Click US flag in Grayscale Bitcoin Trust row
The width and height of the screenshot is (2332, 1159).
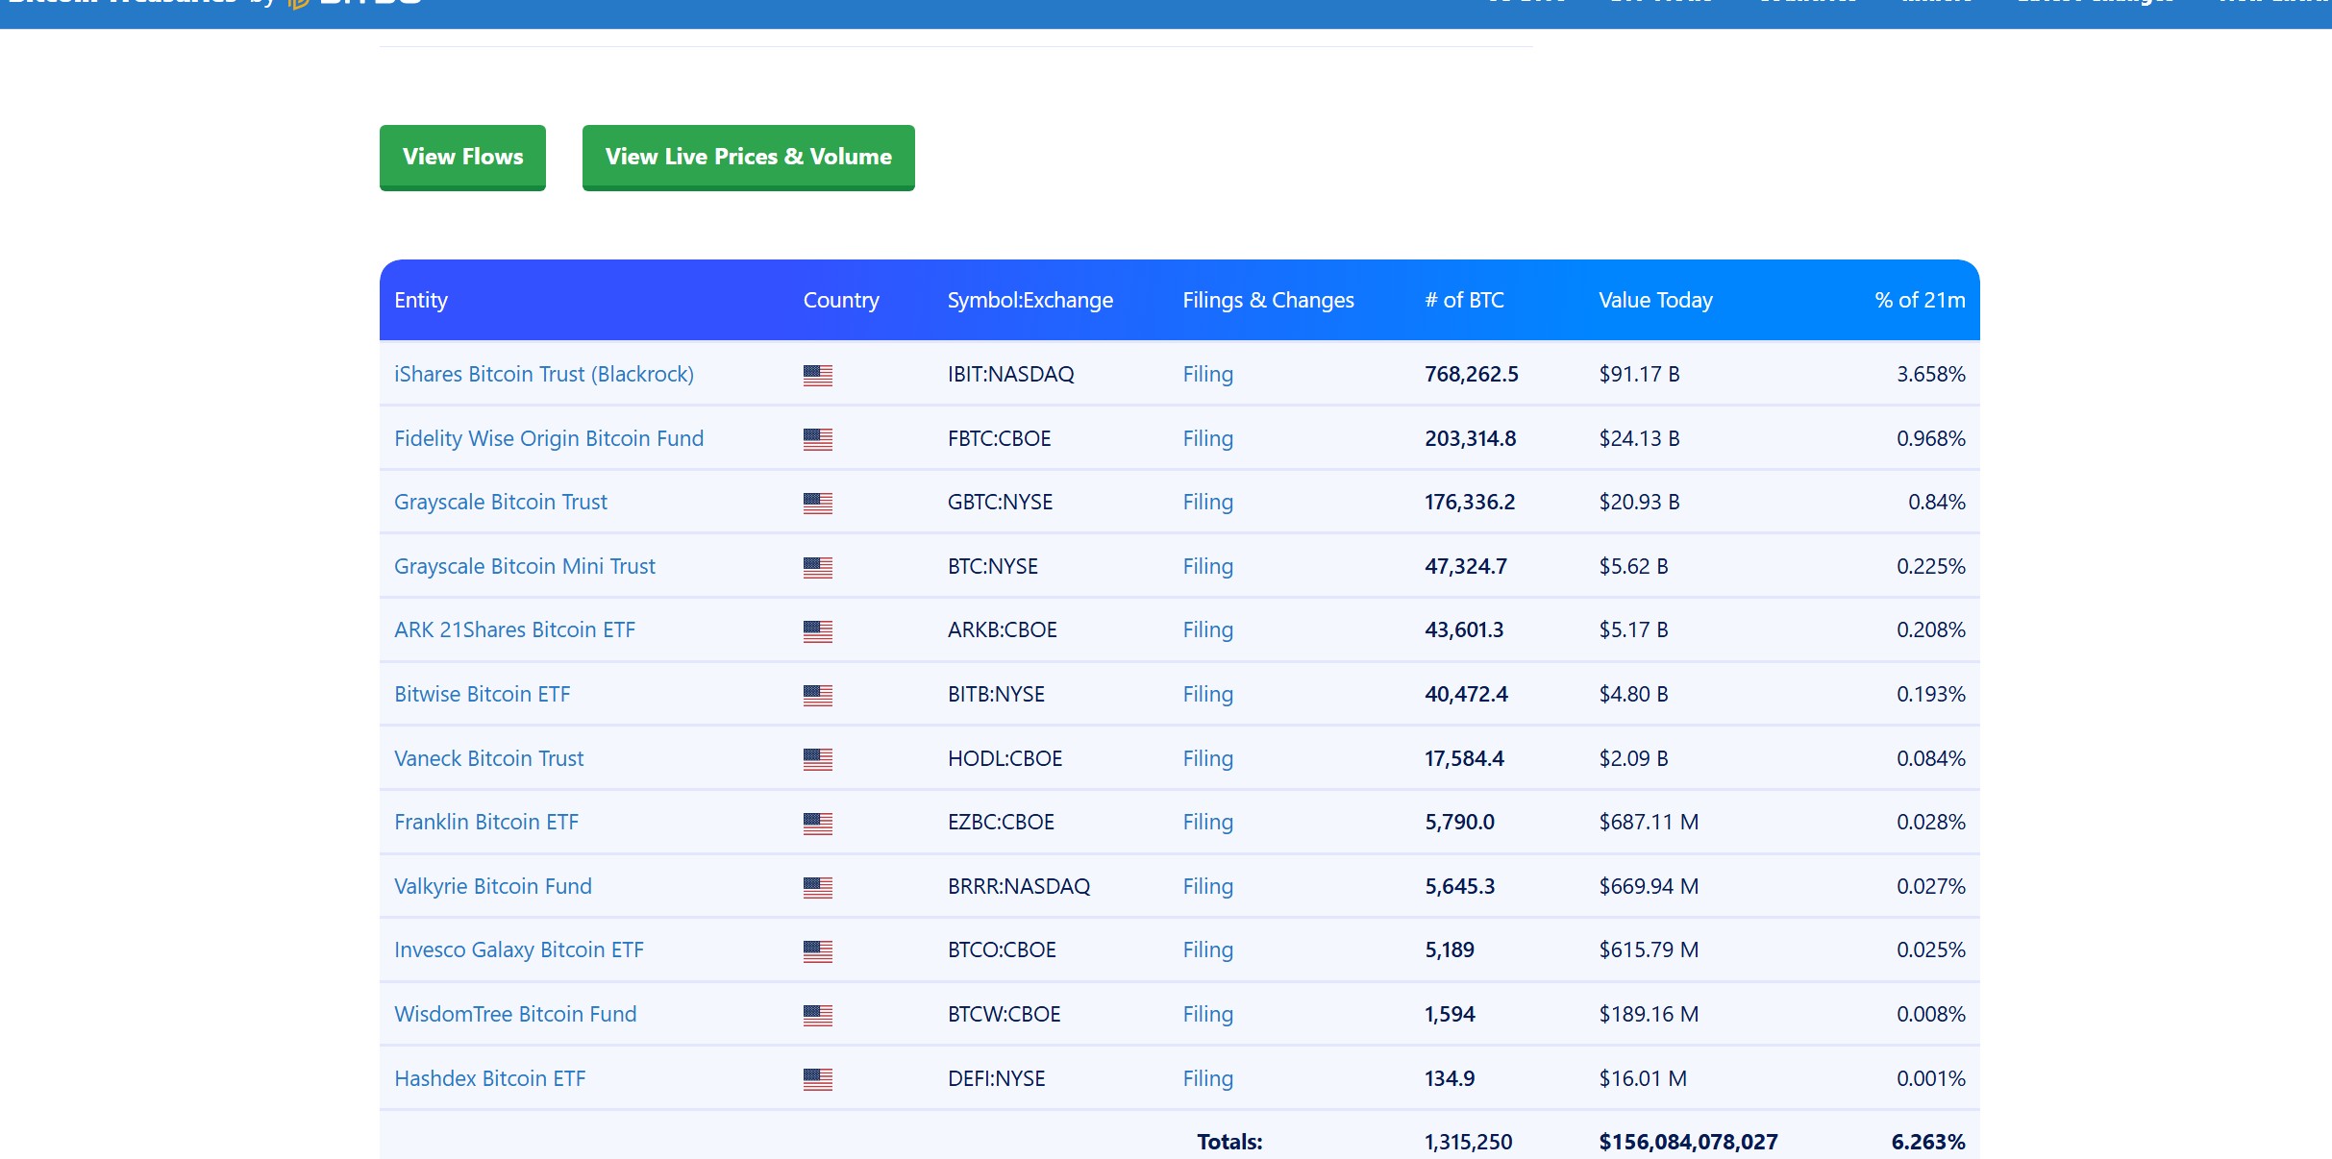(817, 503)
